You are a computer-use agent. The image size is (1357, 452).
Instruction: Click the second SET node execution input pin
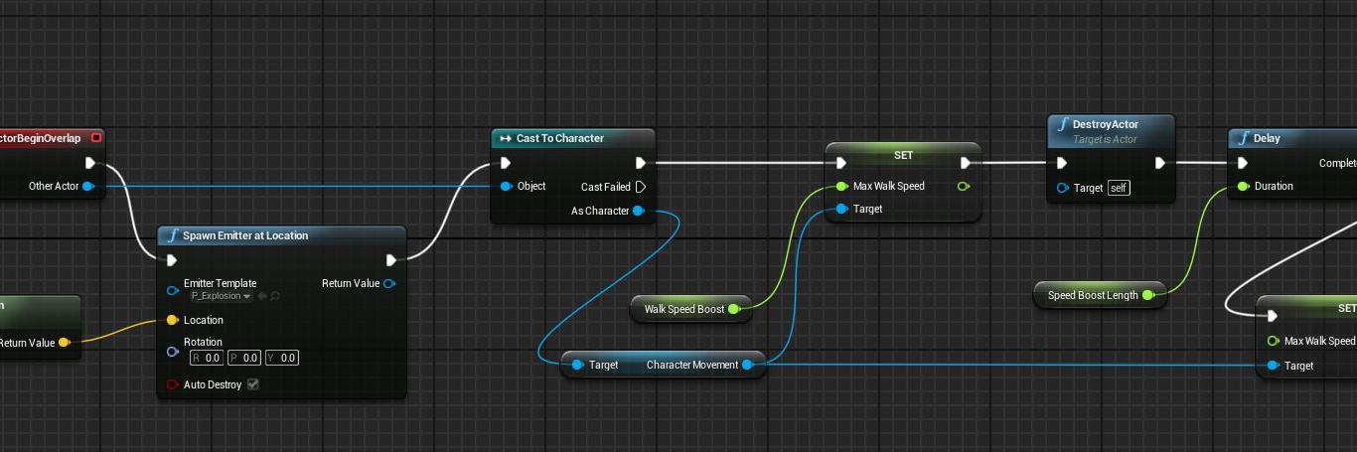coord(1273,316)
